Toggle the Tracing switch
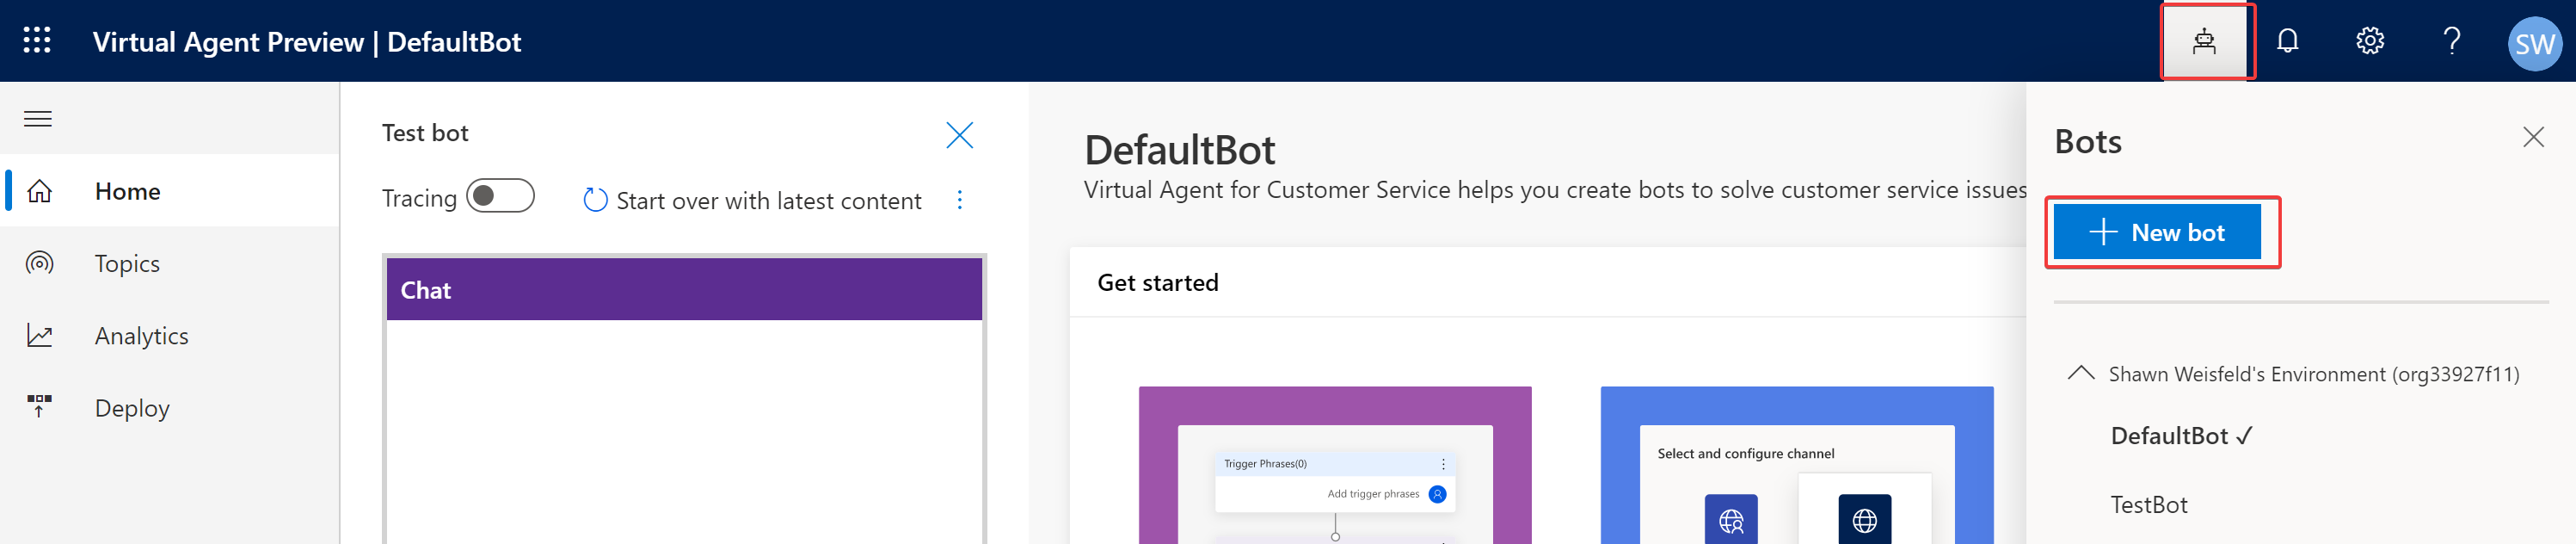Image resolution: width=2576 pixels, height=544 pixels. tap(500, 196)
